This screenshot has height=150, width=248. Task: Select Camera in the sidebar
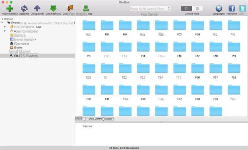(20, 43)
